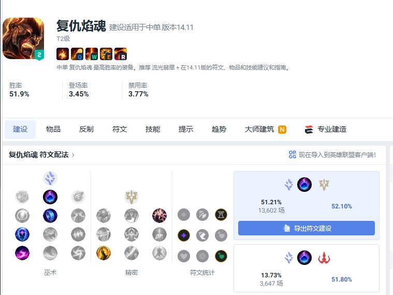Click the hourglass stat shard icon

[x=221, y=215]
